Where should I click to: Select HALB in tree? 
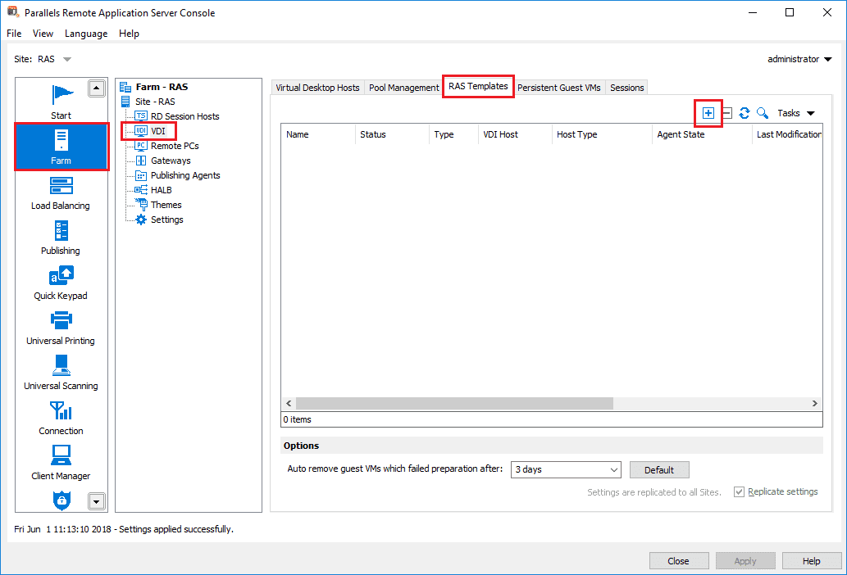[x=153, y=190]
